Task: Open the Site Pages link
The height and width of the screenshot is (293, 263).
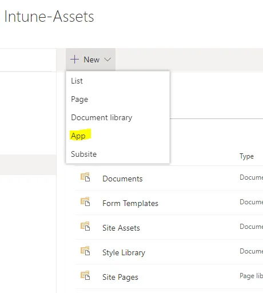Action: click(x=120, y=277)
